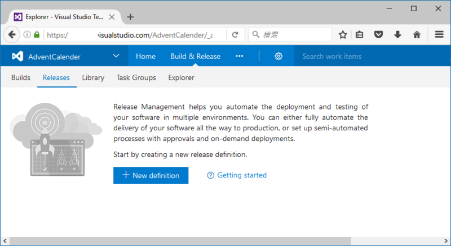Viewport: 451px width, 246px height.
Task: Click the browser search field
Action: click(x=290, y=35)
